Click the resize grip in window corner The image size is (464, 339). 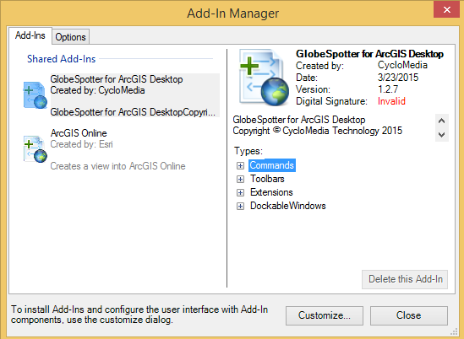pyautogui.click(x=454, y=331)
